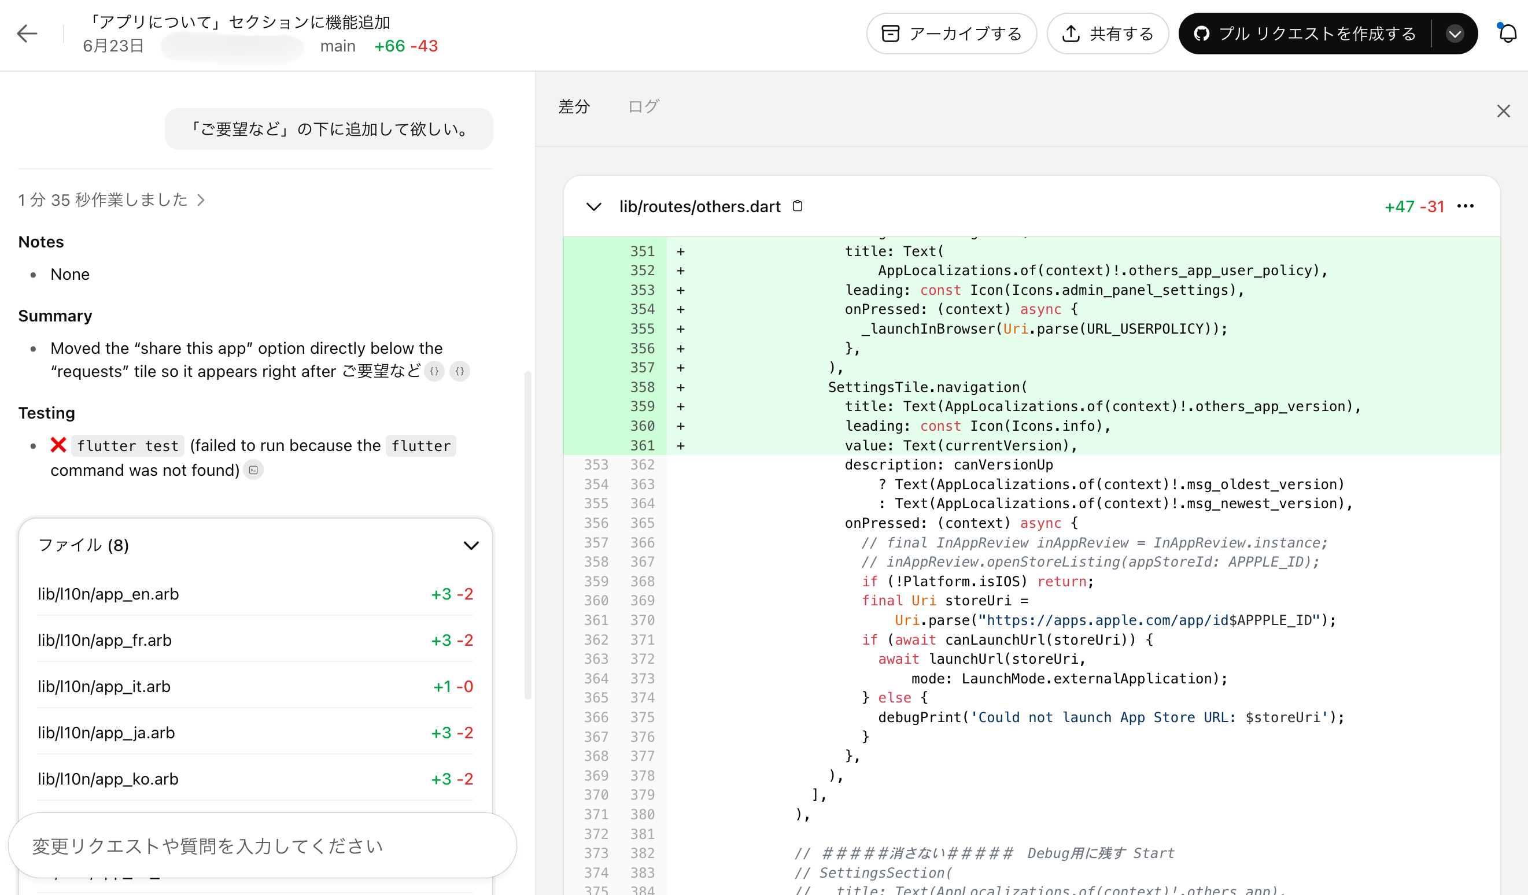The width and height of the screenshot is (1528, 895).
Task: Click the Notes heading
Action: [41, 242]
